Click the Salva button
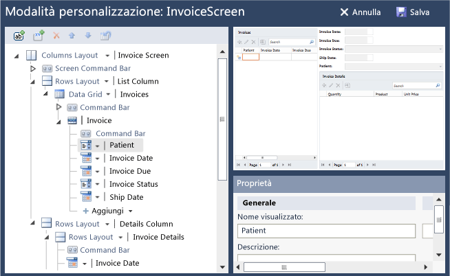Viewport: 450px width, 276px height. click(x=413, y=12)
